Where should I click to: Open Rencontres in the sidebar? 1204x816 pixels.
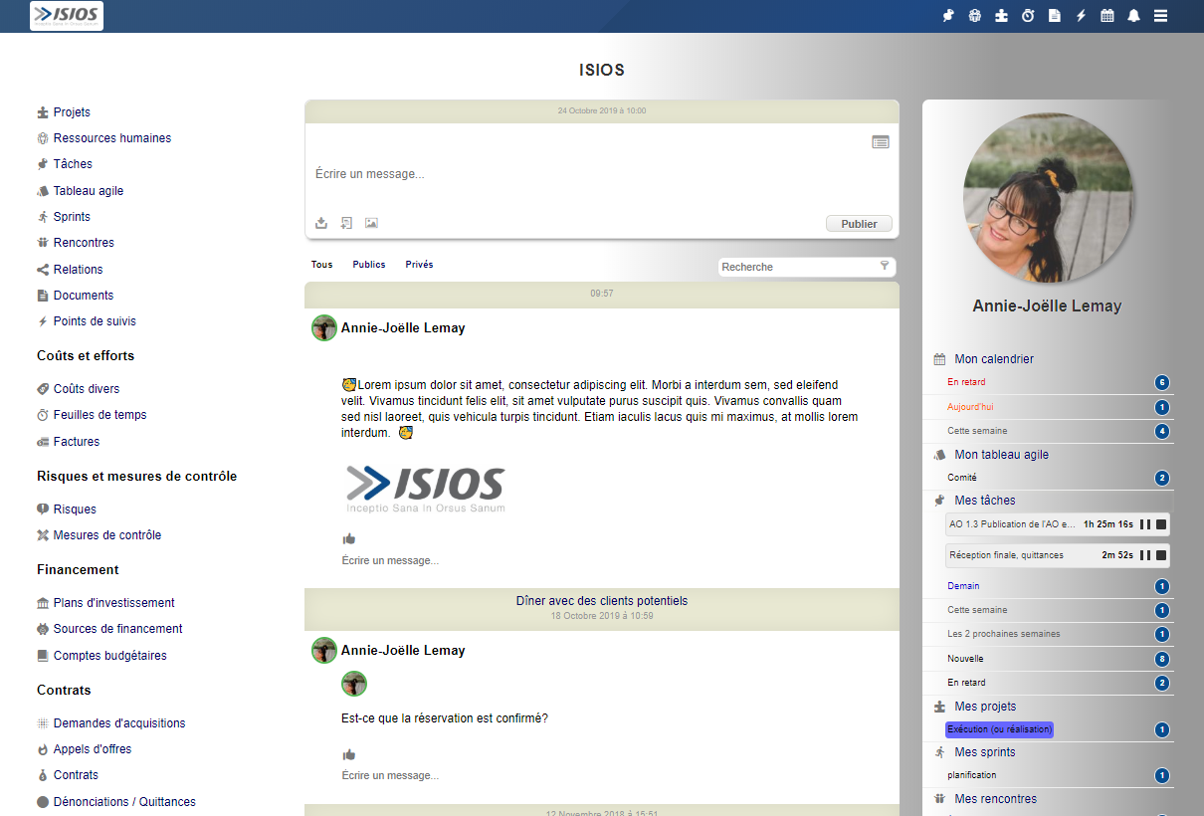pos(84,243)
